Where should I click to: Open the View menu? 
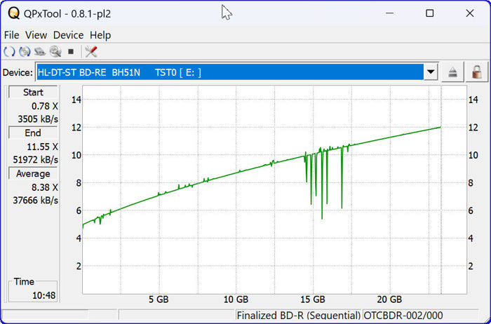point(36,35)
